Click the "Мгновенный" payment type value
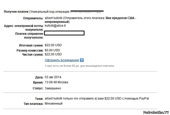This screenshot has height=115, width=170. click(54, 104)
